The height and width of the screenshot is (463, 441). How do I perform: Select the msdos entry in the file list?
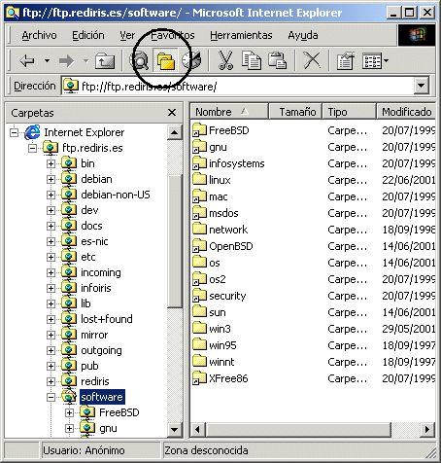tap(223, 213)
